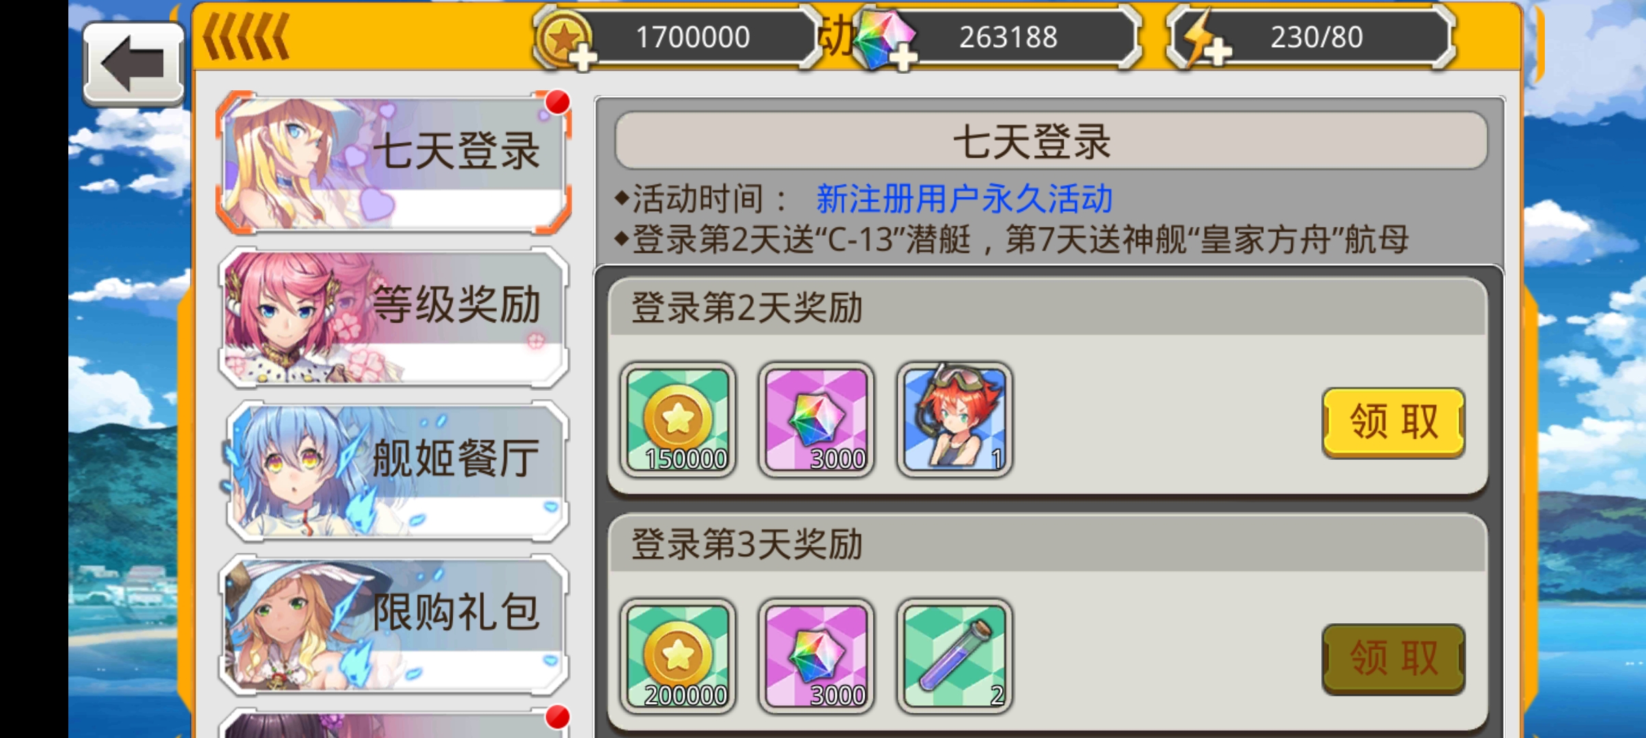The image size is (1646, 738).
Task: Claim day 2 reward with 领取
Action: pos(1393,422)
